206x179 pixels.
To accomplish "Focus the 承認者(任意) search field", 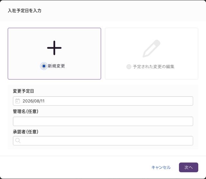I will tap(103, 141).
